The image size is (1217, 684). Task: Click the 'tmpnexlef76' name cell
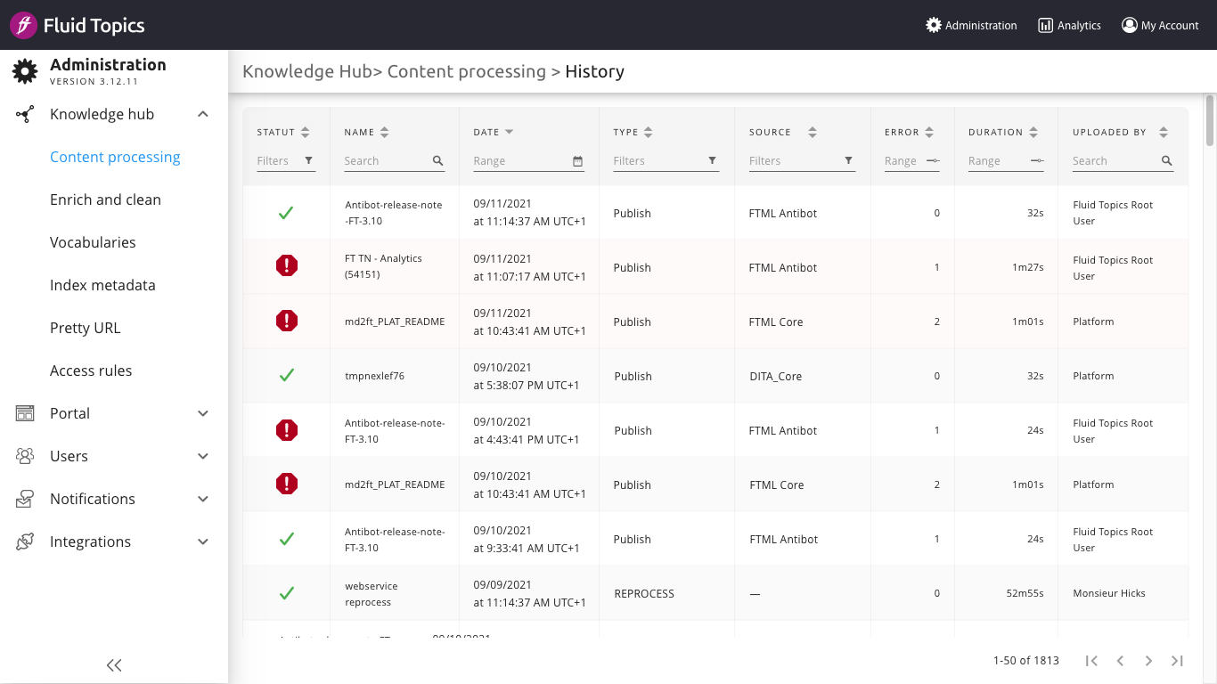coord(374,376)
